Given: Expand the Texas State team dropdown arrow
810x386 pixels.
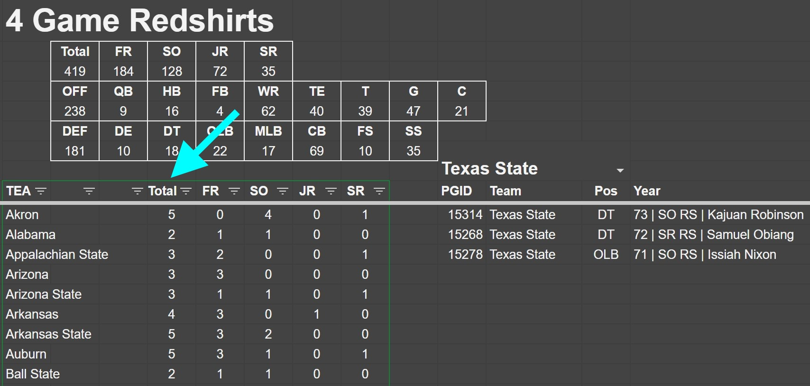Looking at the screenshot, I should click(x=620, y=170).
